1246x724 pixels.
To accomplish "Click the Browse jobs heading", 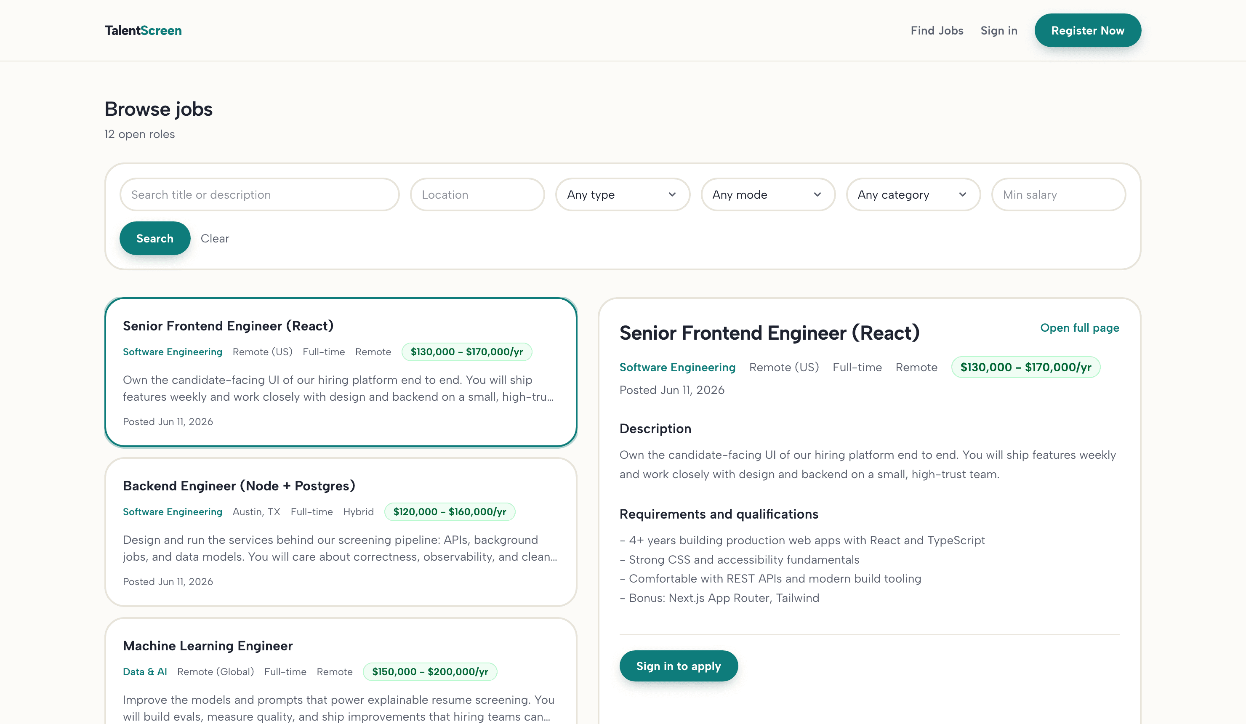I will point(158,109).
